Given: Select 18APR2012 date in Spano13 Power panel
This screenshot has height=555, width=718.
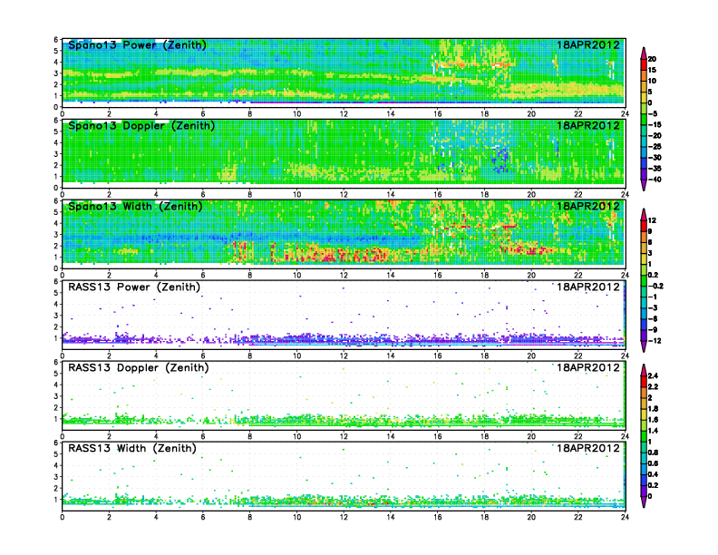Looking at the screenshot, I should coord(588,44).
